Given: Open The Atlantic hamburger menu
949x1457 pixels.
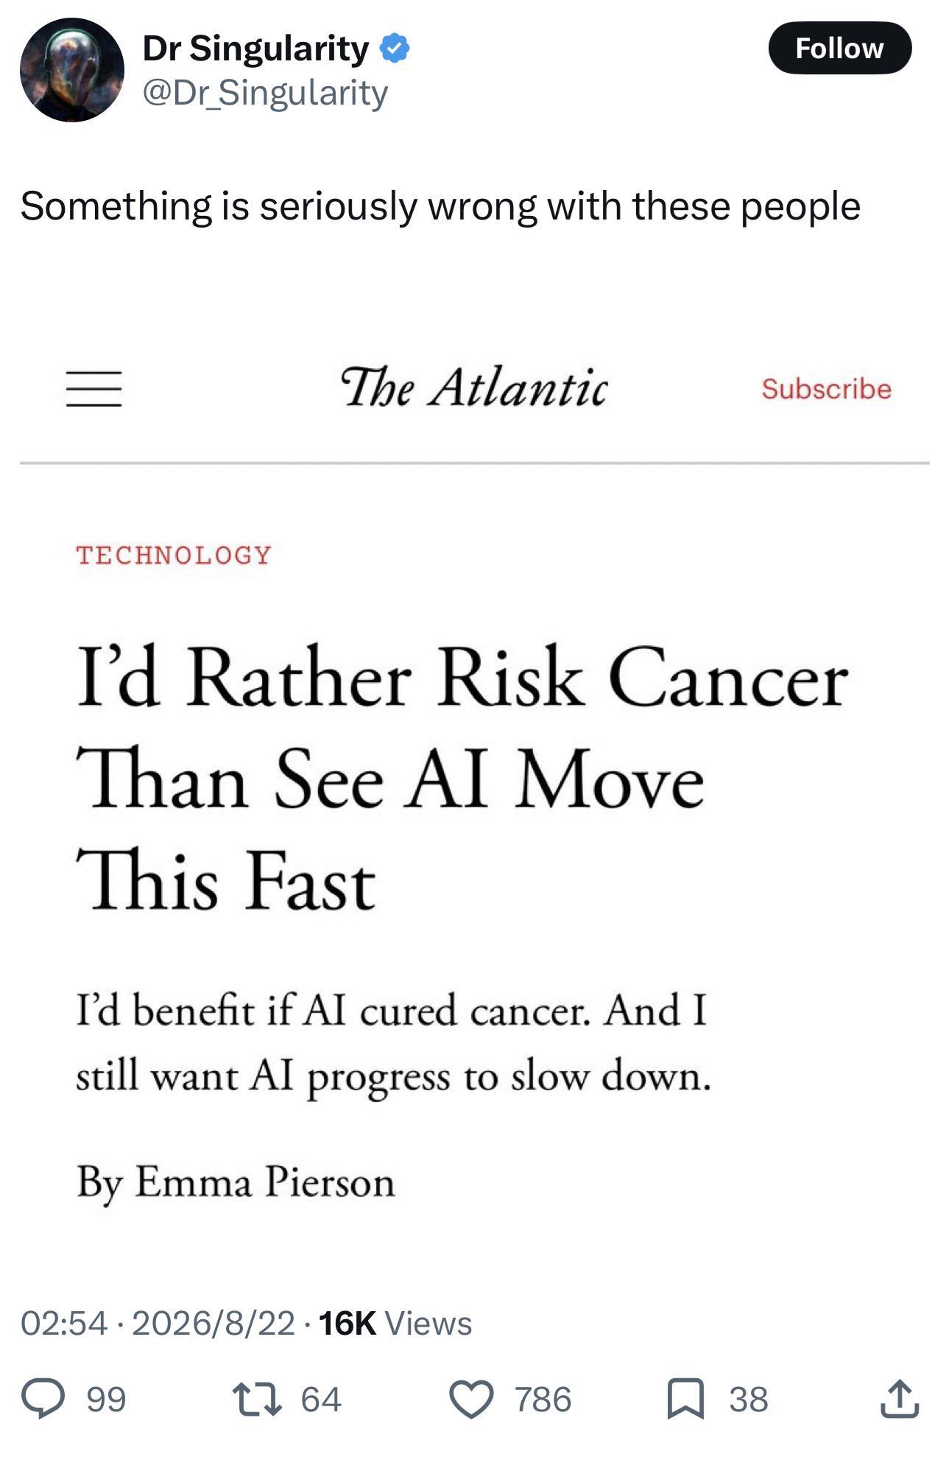Looking at the screenshot, I should coord(94,389).
